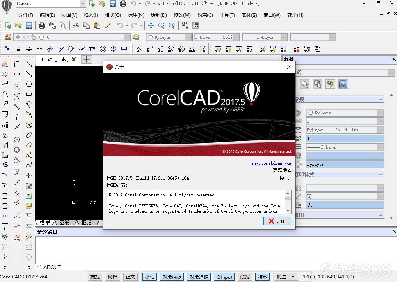Click scroll down arrow in version details box
The image size is (397, 282).
coord(288,210)
